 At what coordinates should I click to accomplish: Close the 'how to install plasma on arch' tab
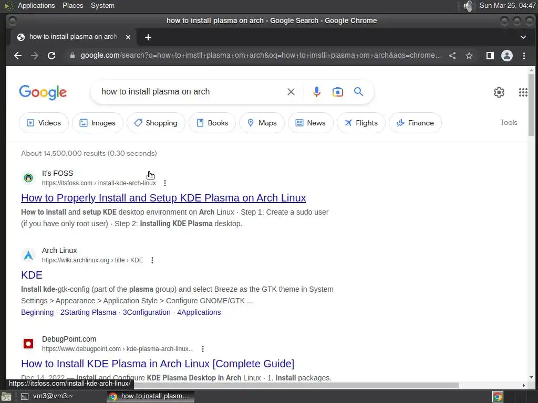pos(128,37)
